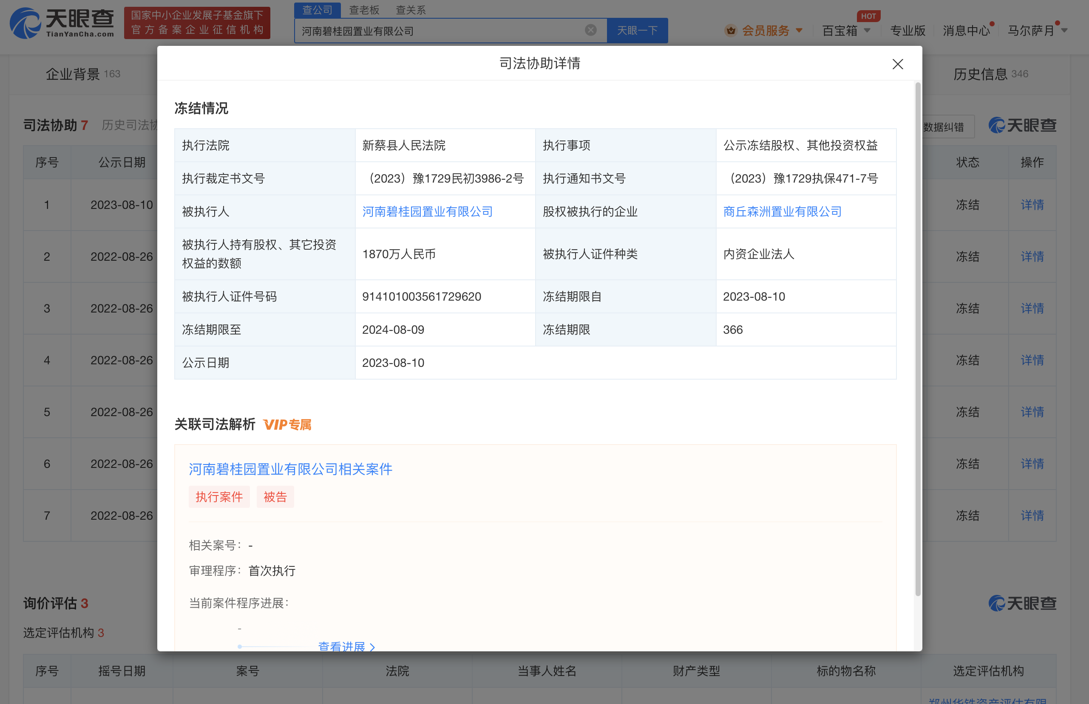Expand the 会员服务 dropdown arrow
This screenshot has height=704, width=1089.
coord(799,31)
